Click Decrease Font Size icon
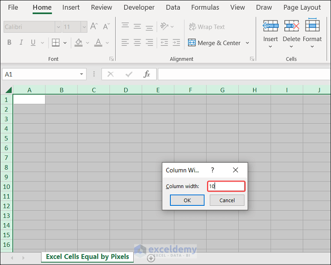The height and width of the screenshot is (265, 331). click(x=106, y=26)
